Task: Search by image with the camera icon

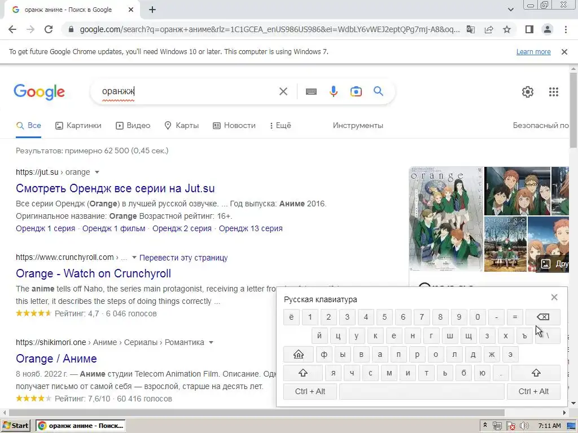Action: click(356, 91)
